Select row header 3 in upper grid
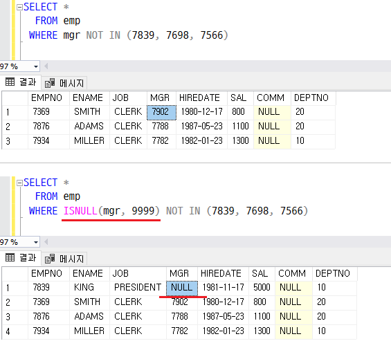 point(15,141)
